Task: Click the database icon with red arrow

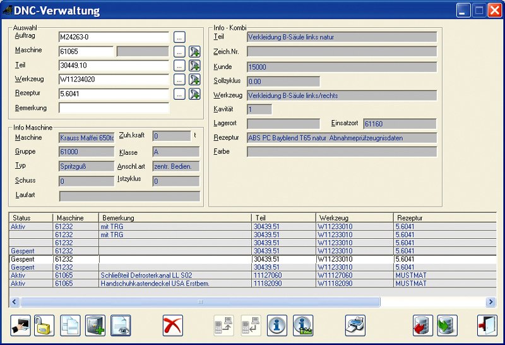Action: click(423, 325)
